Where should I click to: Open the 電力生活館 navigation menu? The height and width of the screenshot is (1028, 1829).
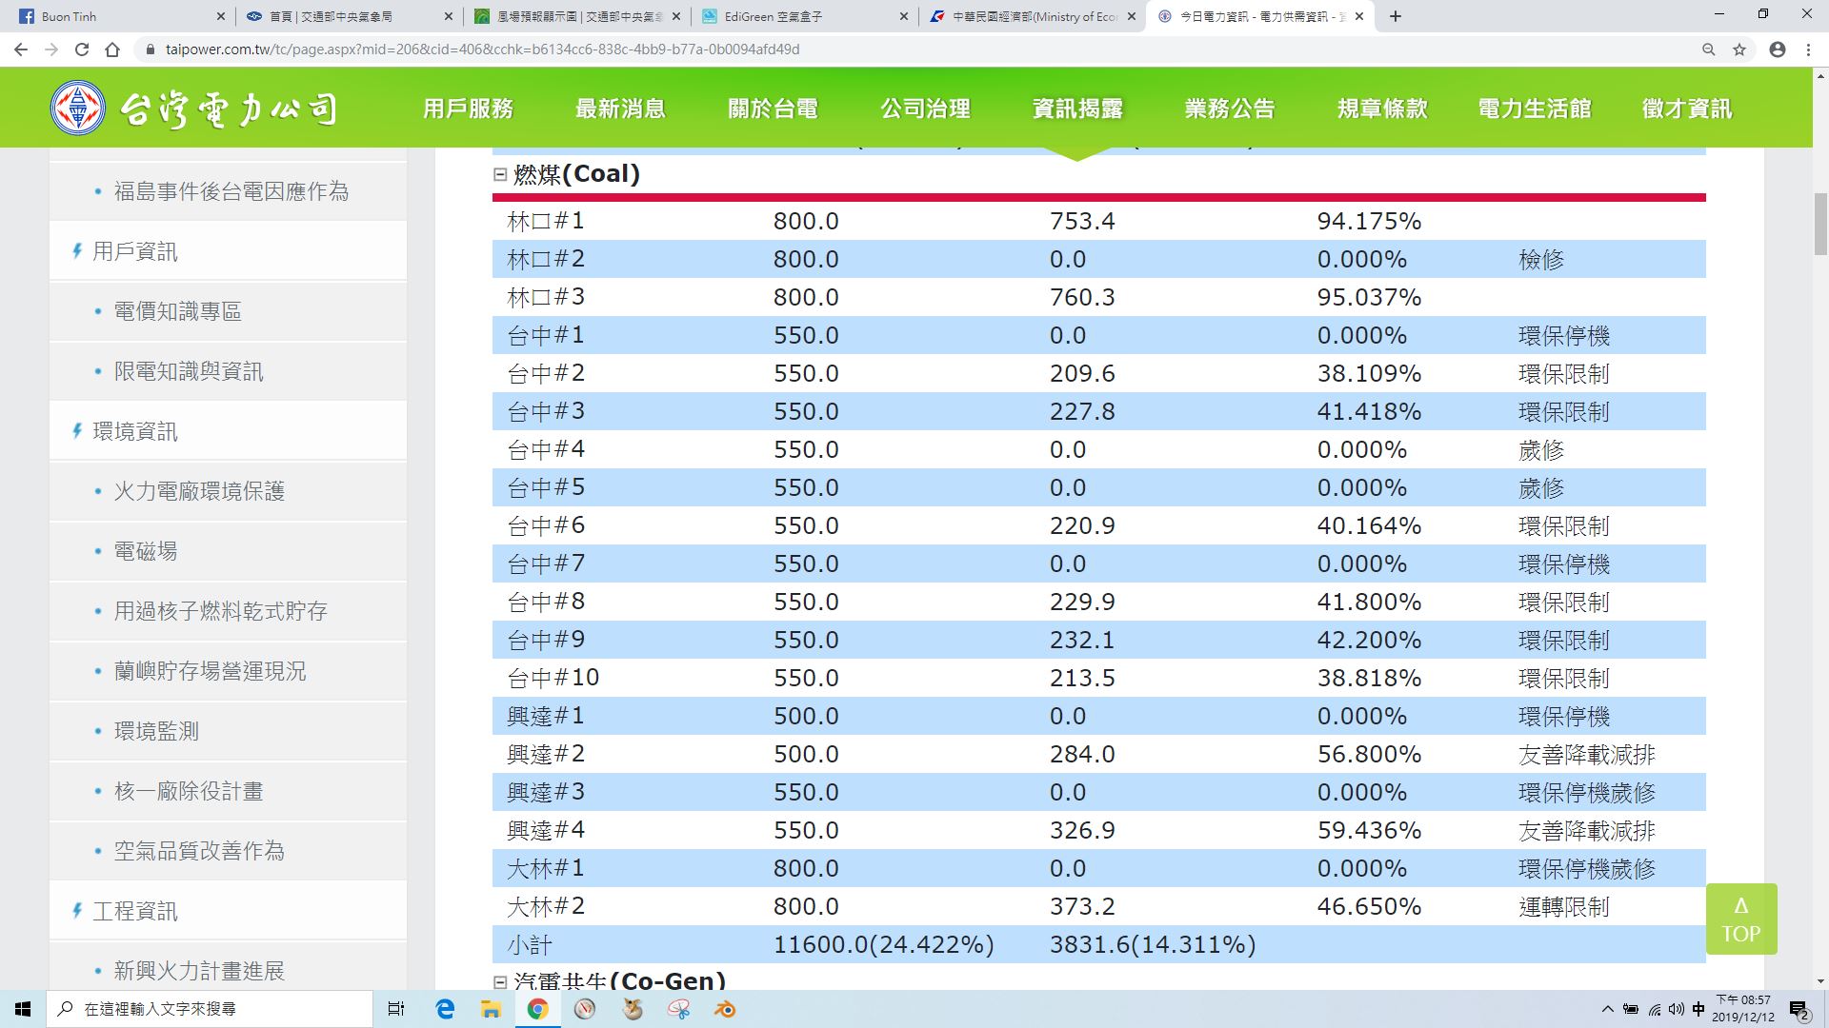pyautogui.click(x=1535, y=109)
